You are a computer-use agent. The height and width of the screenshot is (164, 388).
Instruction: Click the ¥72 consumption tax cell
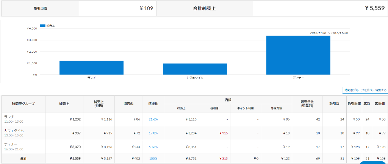point(136,133)
